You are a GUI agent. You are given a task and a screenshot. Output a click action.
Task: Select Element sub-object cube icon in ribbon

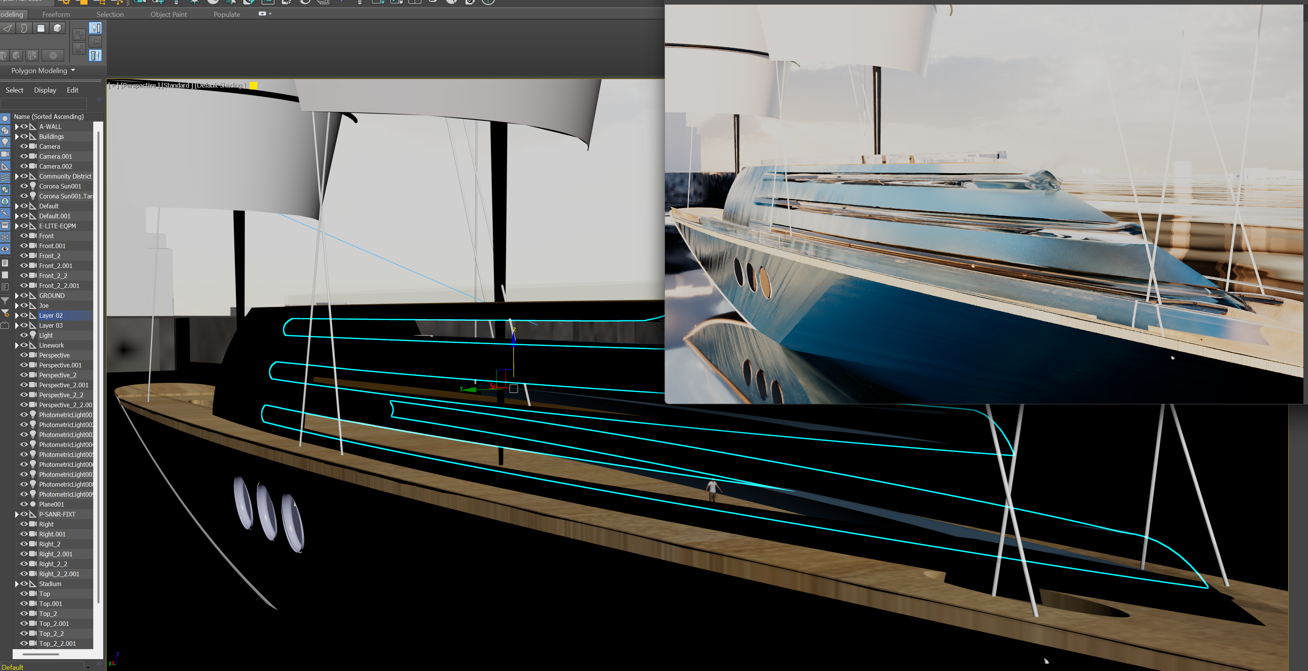(x=57, y=28)
